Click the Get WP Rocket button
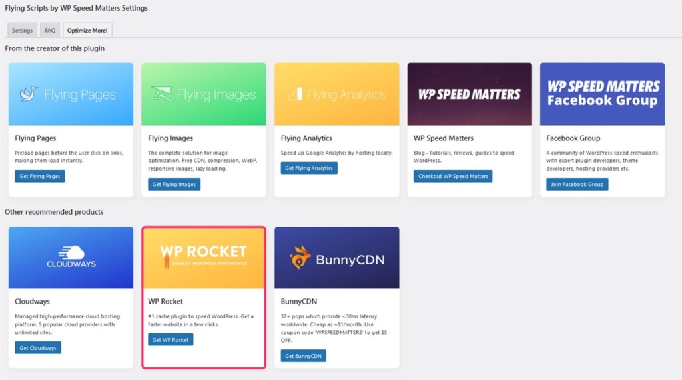 coord(170,339)
